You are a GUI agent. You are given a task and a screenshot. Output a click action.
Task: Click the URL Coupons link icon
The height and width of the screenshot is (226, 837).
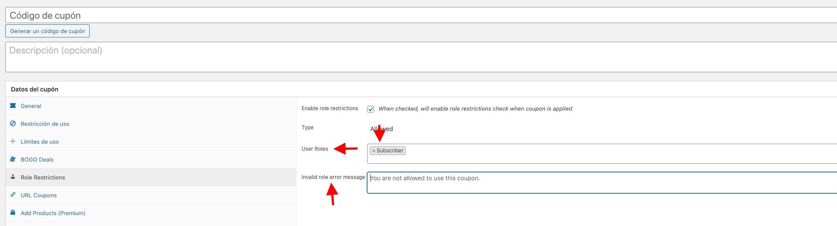click(13, 195)
